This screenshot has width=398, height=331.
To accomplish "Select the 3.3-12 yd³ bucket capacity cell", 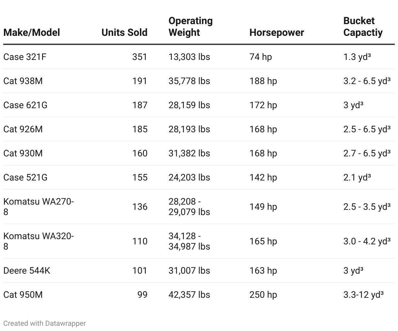I will point(363,295).
